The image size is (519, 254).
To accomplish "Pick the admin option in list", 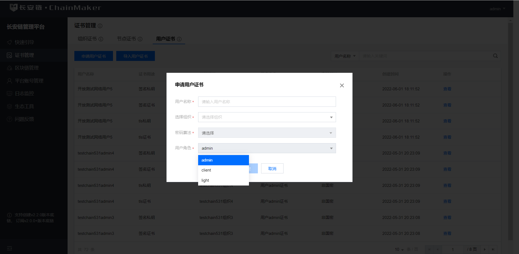I will pos(223,160).
